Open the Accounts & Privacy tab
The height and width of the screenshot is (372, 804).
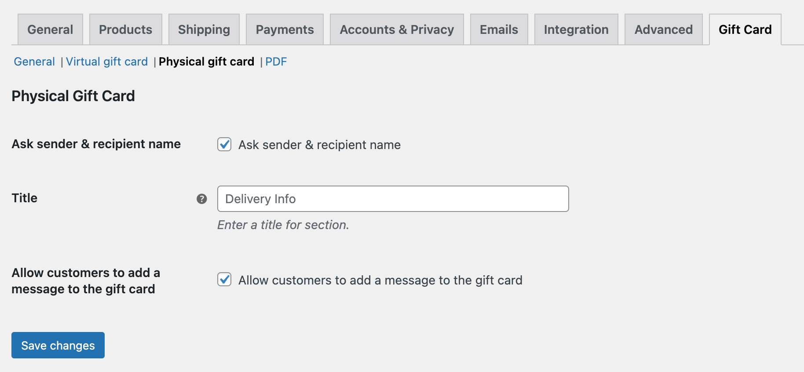point(396,29)
